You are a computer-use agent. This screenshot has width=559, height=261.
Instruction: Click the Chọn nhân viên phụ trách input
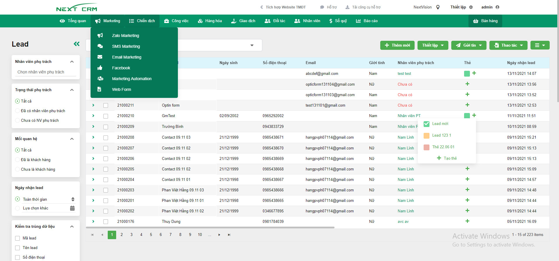coord(45,72)
